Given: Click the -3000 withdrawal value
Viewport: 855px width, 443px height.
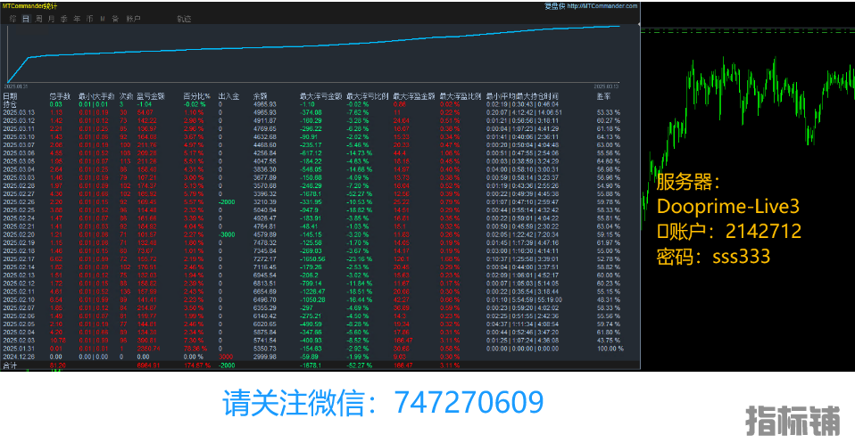Looking at the screenshot, I should (227, 234).
